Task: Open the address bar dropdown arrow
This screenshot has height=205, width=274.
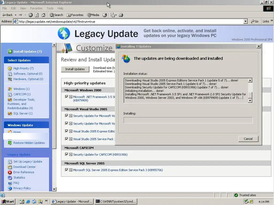Action: pos(246,21)
